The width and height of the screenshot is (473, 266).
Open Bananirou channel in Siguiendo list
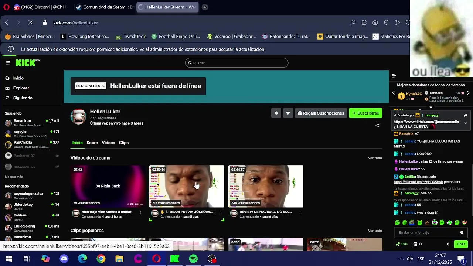[x=32, y=123]
